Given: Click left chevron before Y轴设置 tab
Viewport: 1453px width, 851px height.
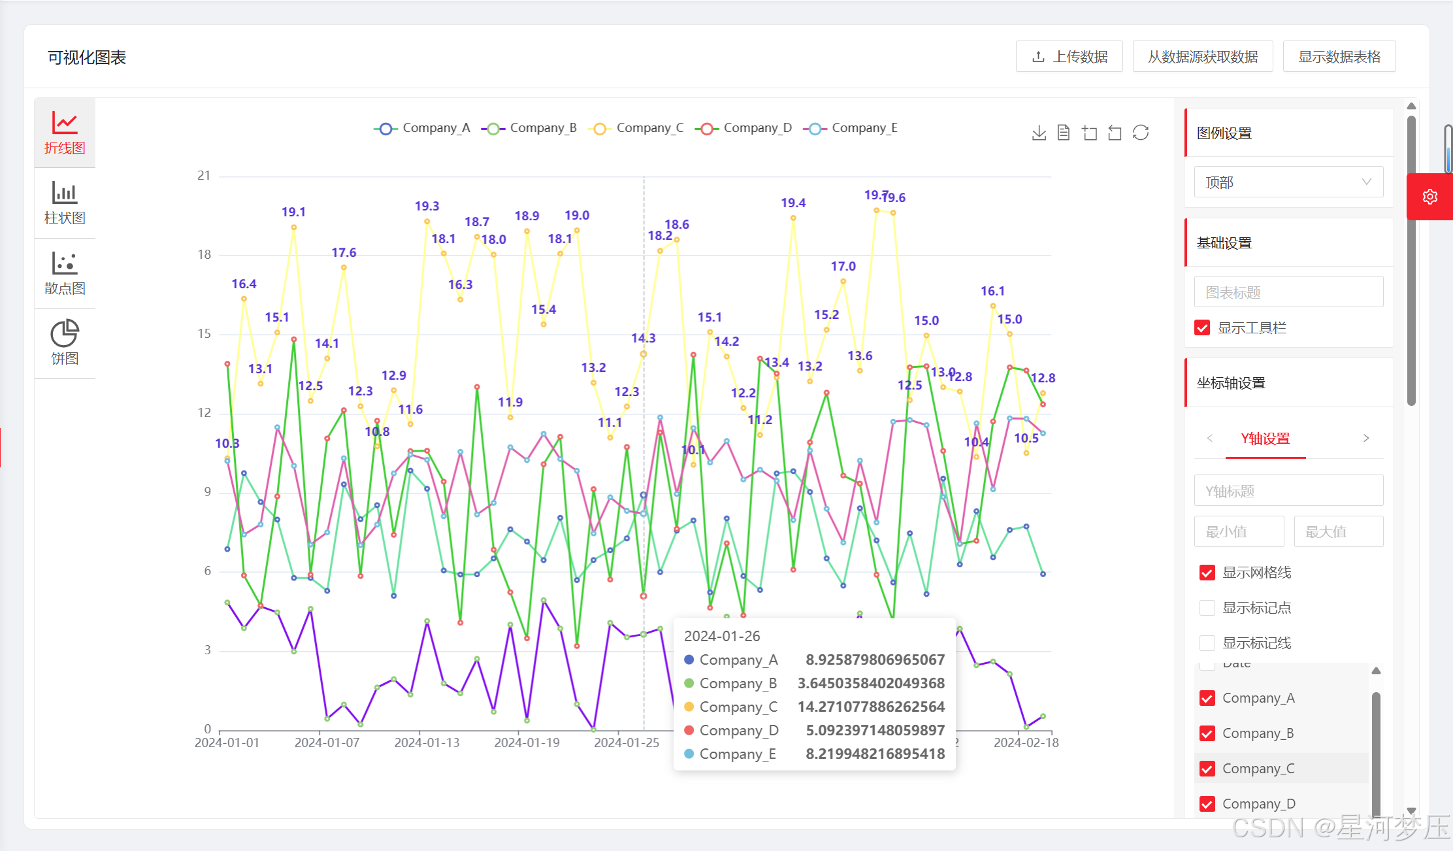Looking at the screenshot, I should tap(1210, 438).
